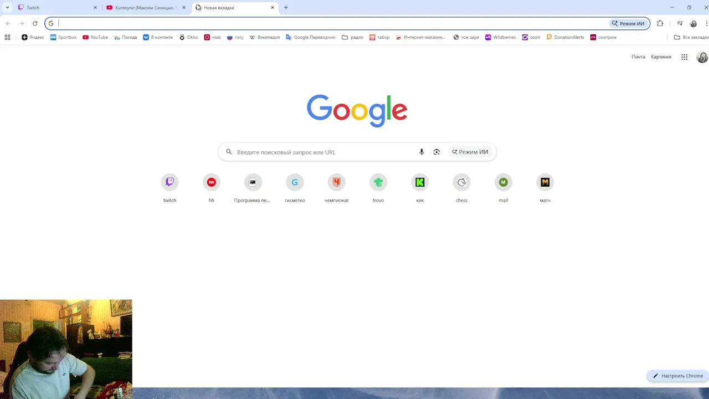The width and height of the screenshot is (709, 399).
Task: Search by image with Lens icon
Action: tap(436, 152)
